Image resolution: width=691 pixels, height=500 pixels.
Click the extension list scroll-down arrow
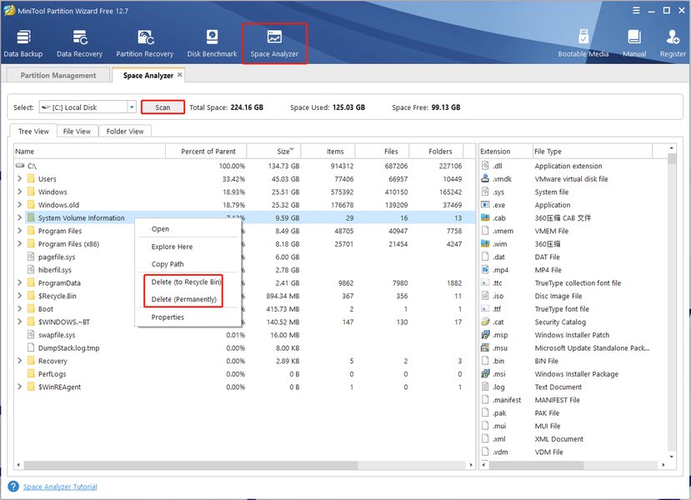(672, 457)
